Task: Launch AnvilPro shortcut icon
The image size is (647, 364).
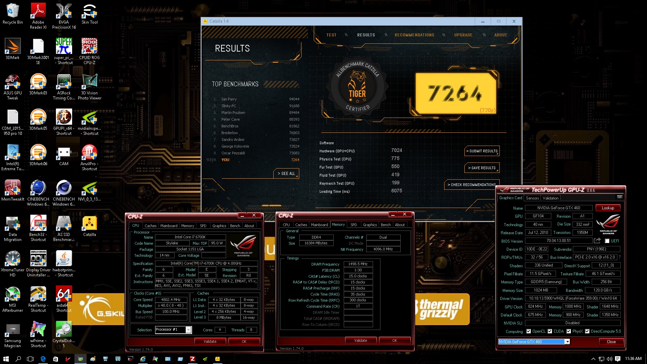Action: coord(89,158)
